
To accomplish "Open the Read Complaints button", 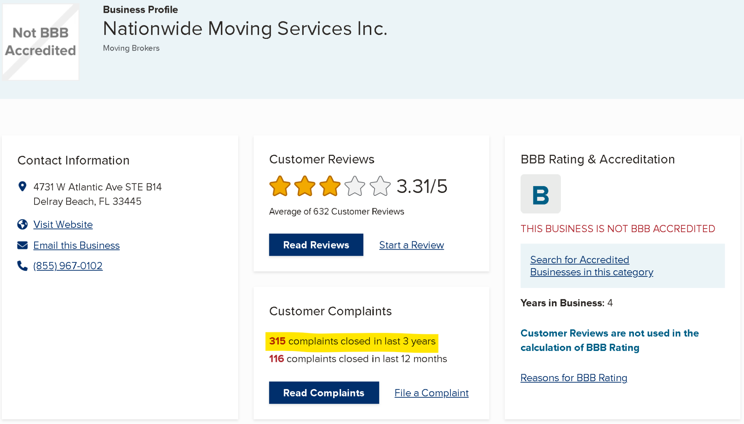I will click(324, 393).
